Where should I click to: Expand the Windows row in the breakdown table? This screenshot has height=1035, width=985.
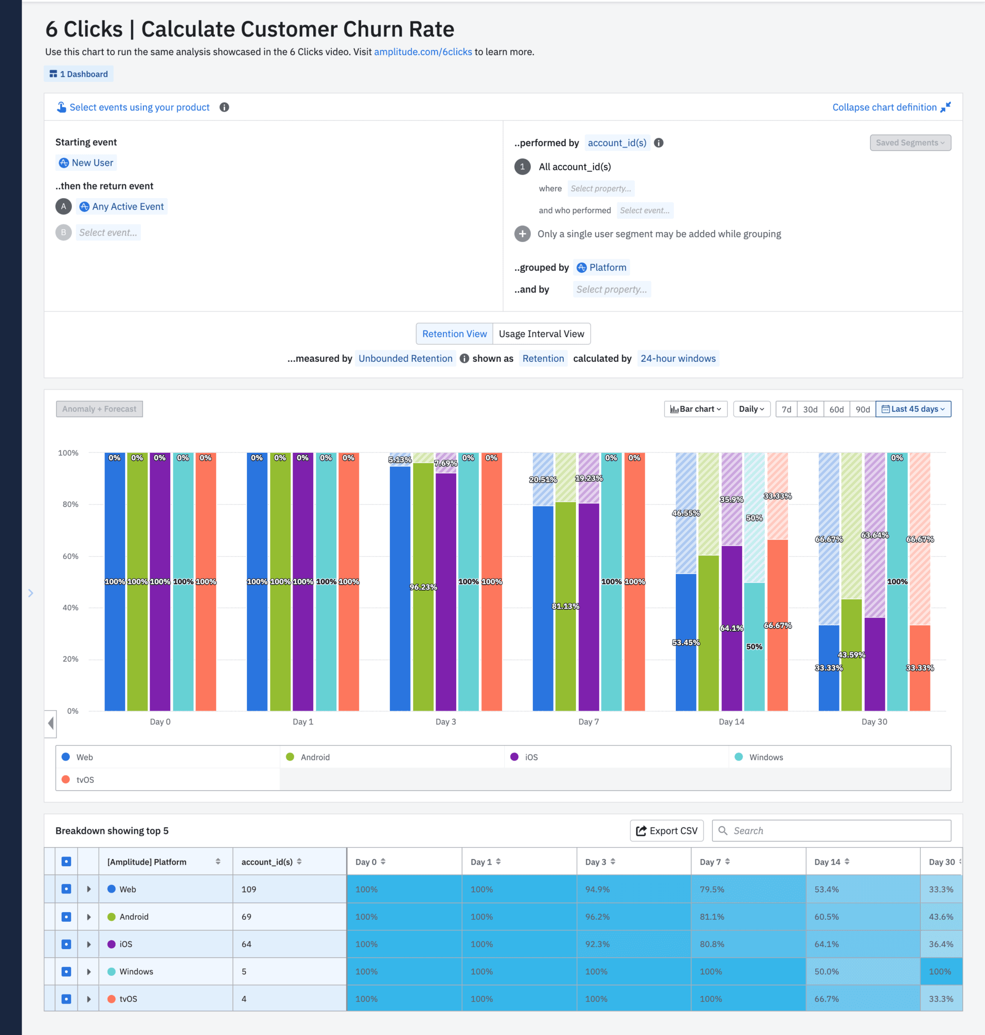pos(88,971)
